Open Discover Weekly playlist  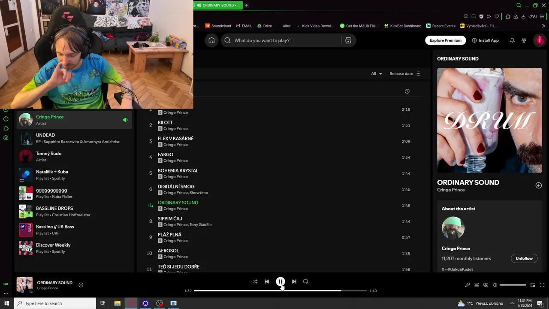coord(74,248)
